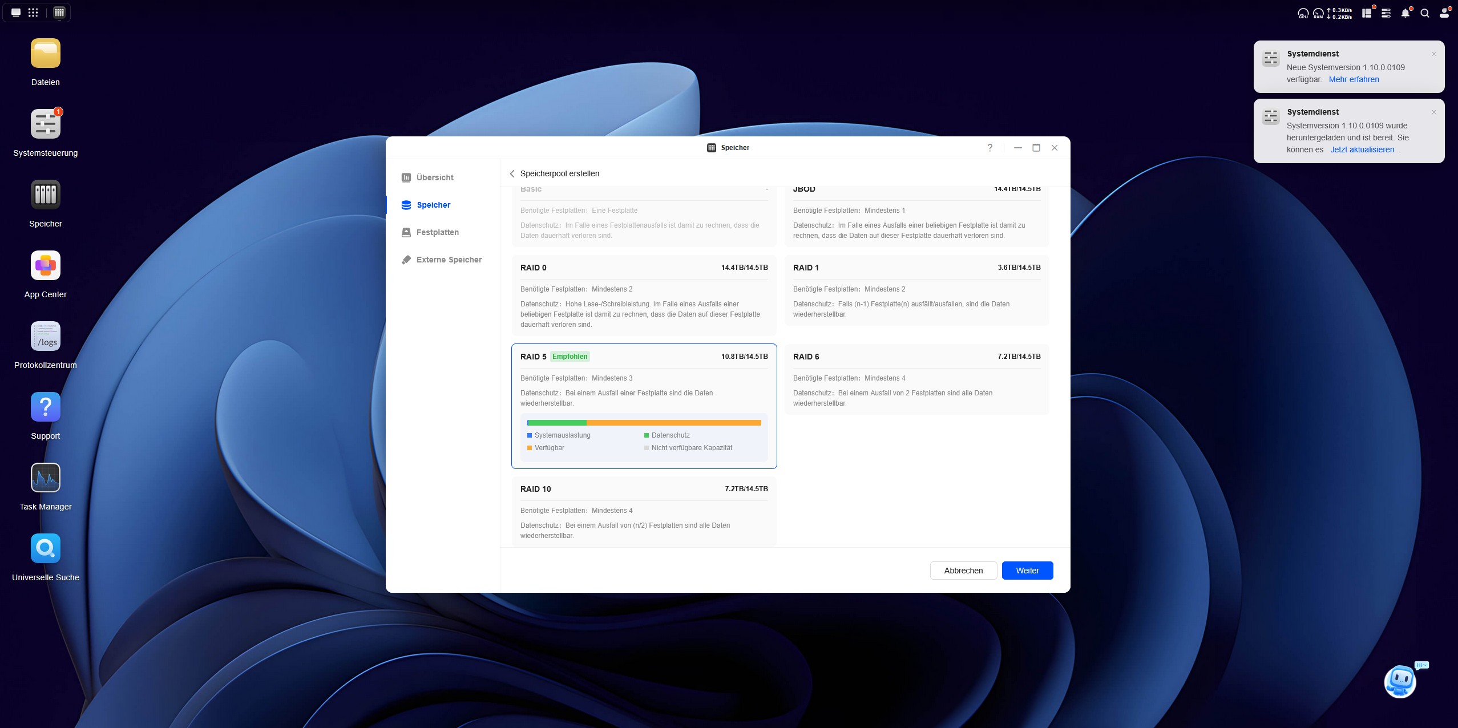Click Jetzt aktualisieren link
1458x728 pixels.
pyautogui.click(x=1362, y=149)
